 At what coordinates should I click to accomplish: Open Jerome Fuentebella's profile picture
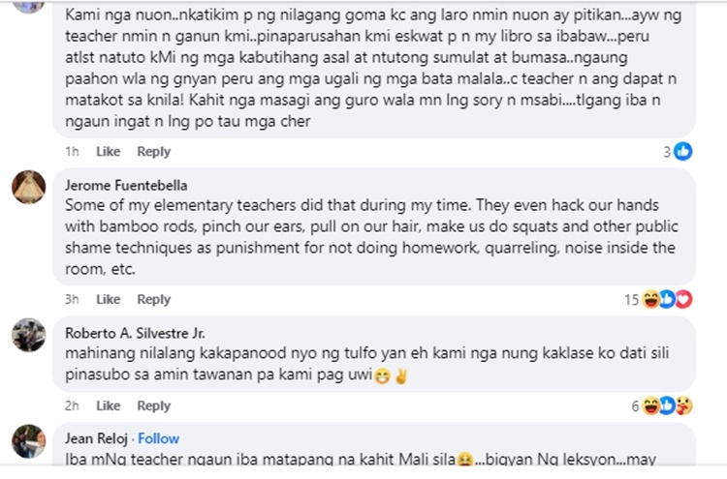[x=28, y=187]
